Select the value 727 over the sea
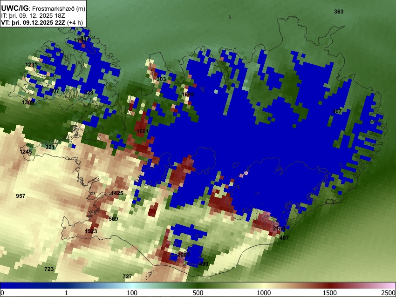This screenshot has width=396, height=297. 127,277
